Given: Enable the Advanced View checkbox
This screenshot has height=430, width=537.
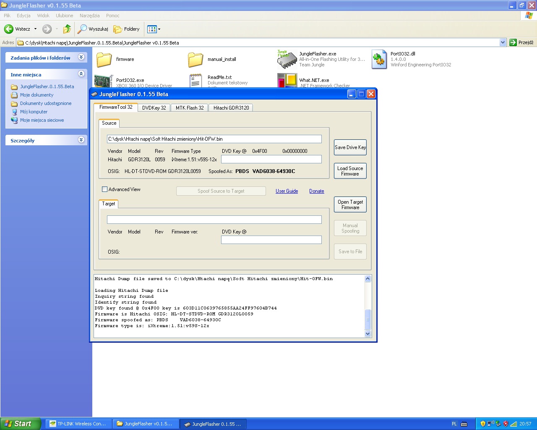Looking at the screenshot, I should (x=105, y=189).
